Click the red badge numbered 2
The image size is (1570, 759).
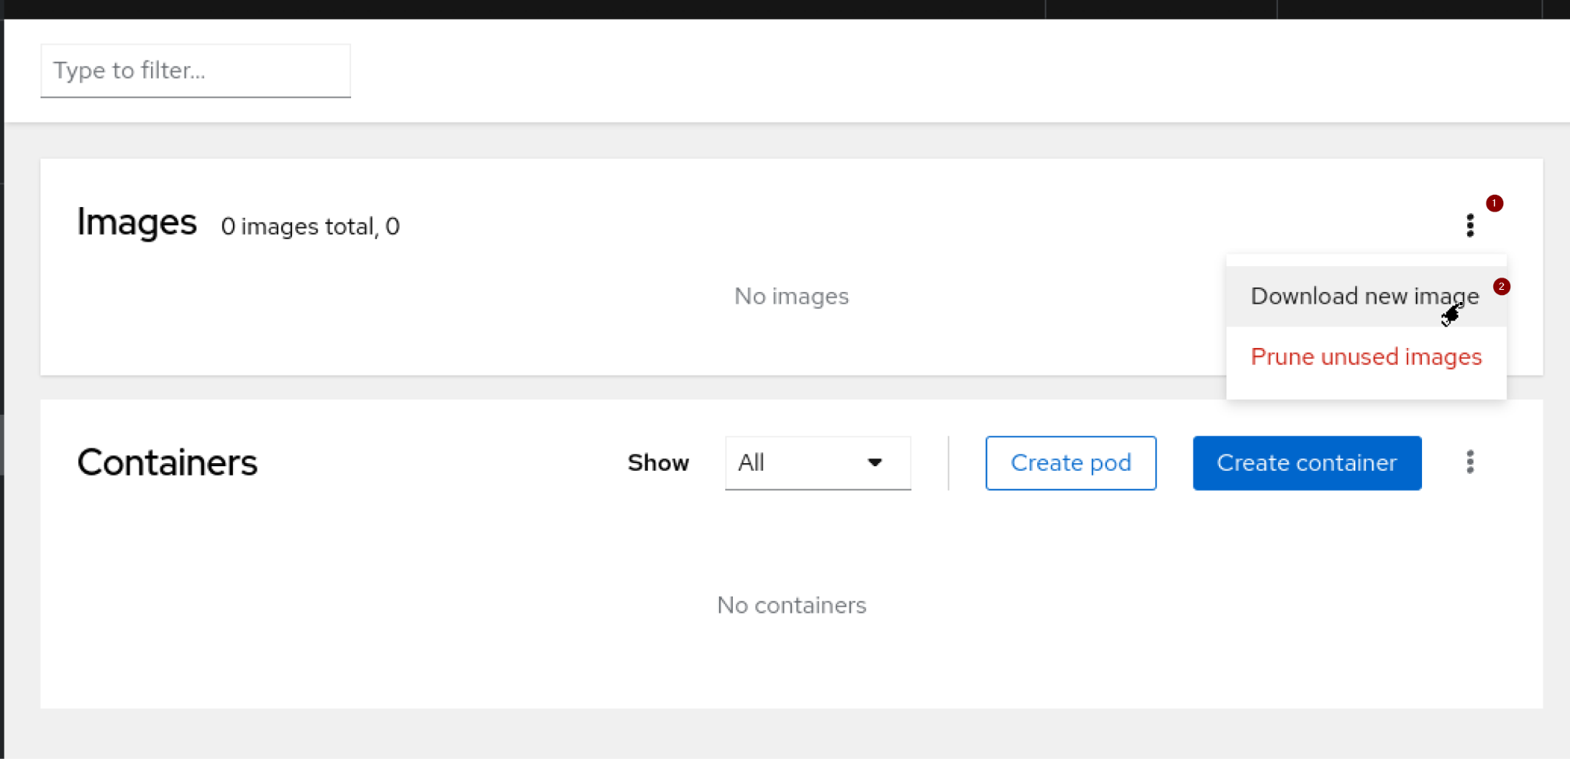(1501, 287)
